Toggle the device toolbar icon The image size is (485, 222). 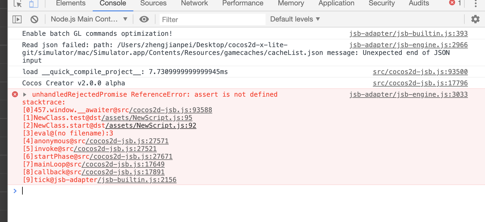pyautogui.click(x=33, y=4)
